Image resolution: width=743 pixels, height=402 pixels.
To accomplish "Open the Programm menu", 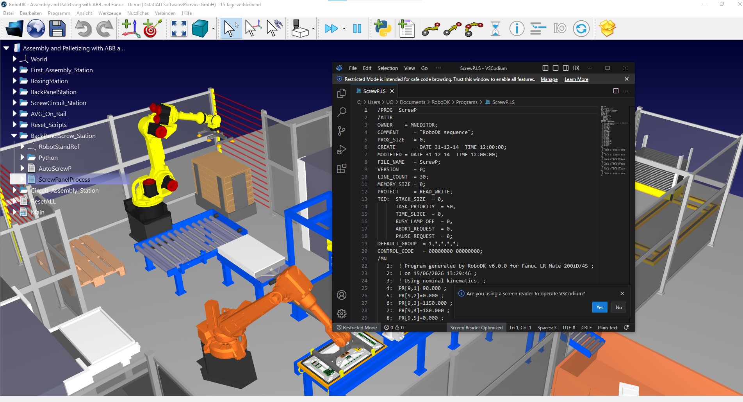I will pyautogui.click(x=59, y=13).
